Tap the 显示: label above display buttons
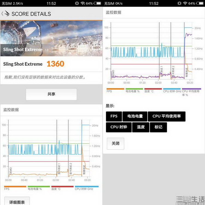This screenshot has width=205, height=205. pyautogui.click(x=110, y=106)
